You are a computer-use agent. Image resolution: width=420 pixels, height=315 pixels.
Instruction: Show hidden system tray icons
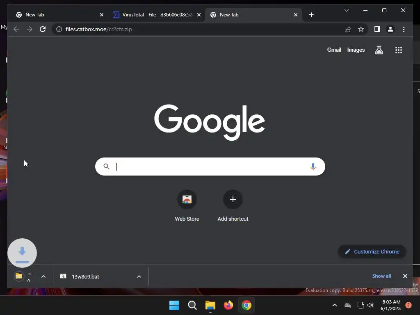click(x=335, y=305)
